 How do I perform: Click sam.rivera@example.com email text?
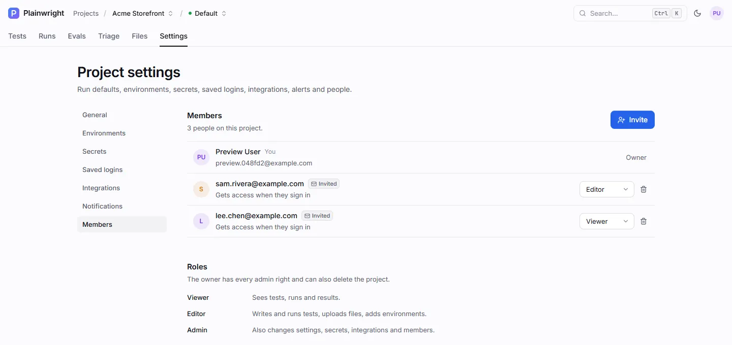click(260, 184)
